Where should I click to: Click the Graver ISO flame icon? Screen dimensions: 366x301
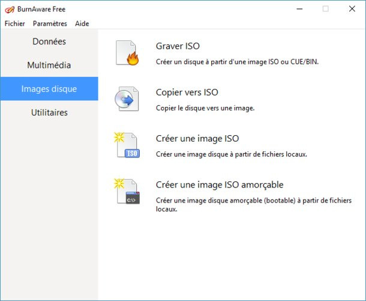pyautogui.click(x=127, y=53)
